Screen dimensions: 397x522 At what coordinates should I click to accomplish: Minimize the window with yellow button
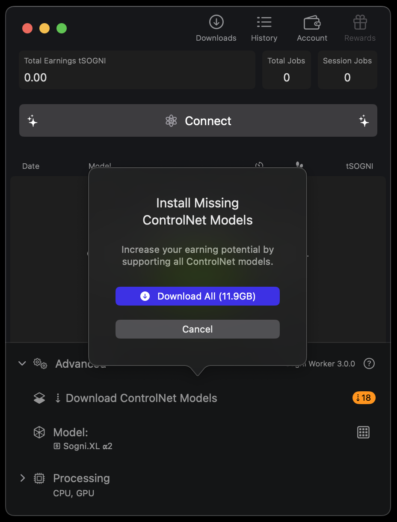click(44, 29)
